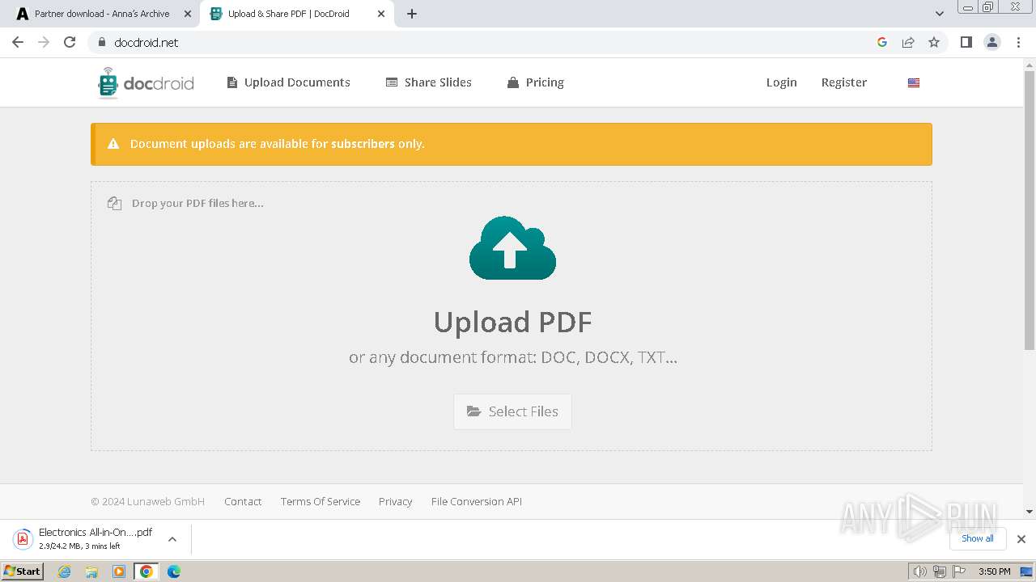The width and height of the screenshot is (1036, 582).
Task: Click Chrome icon in taskbar
Action: coord(146,571)
